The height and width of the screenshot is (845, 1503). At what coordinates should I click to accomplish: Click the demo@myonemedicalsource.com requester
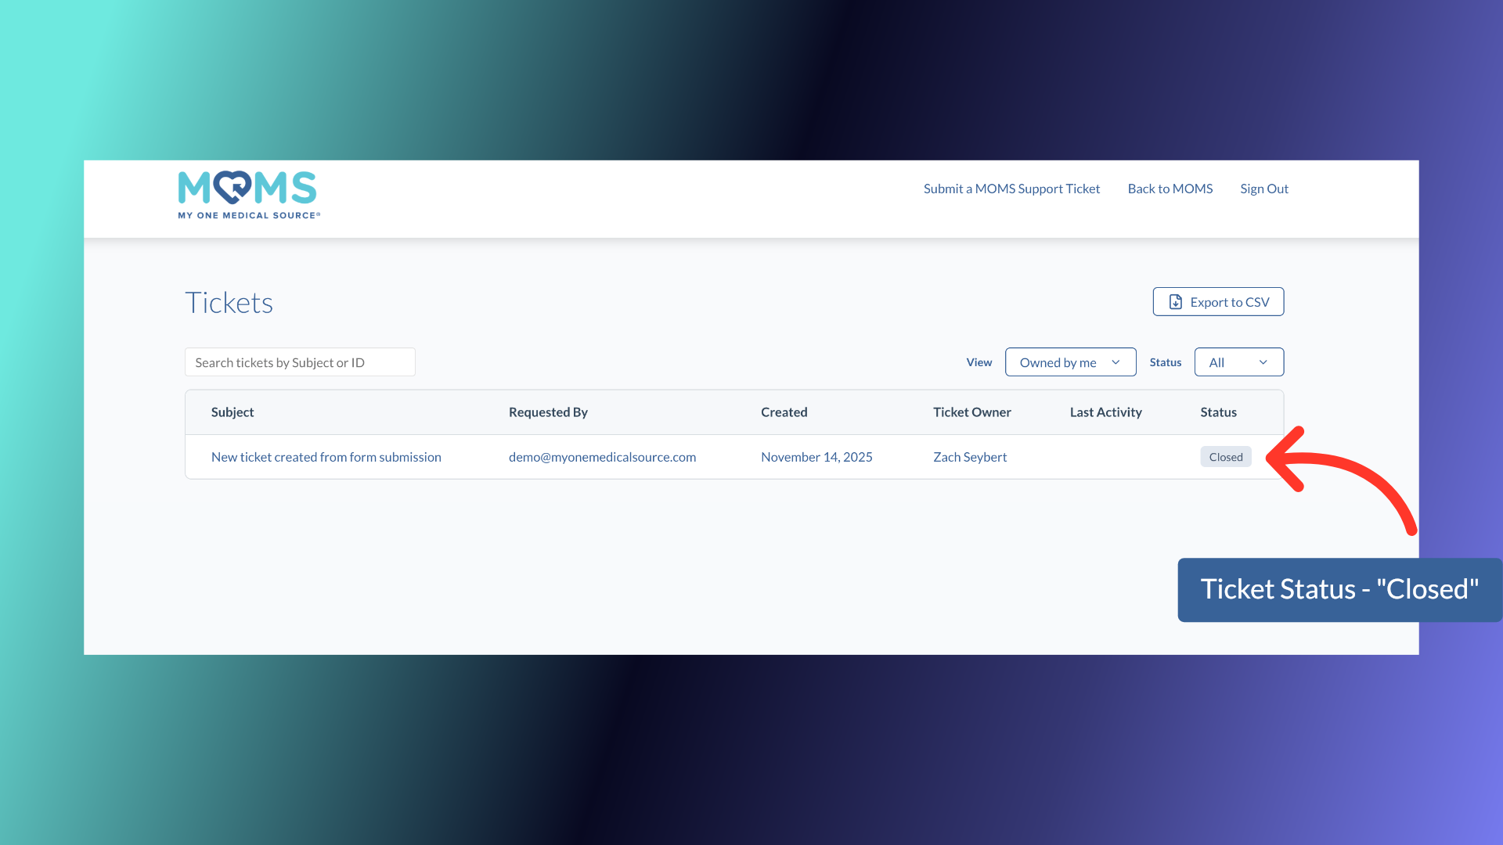coord(602,457)
